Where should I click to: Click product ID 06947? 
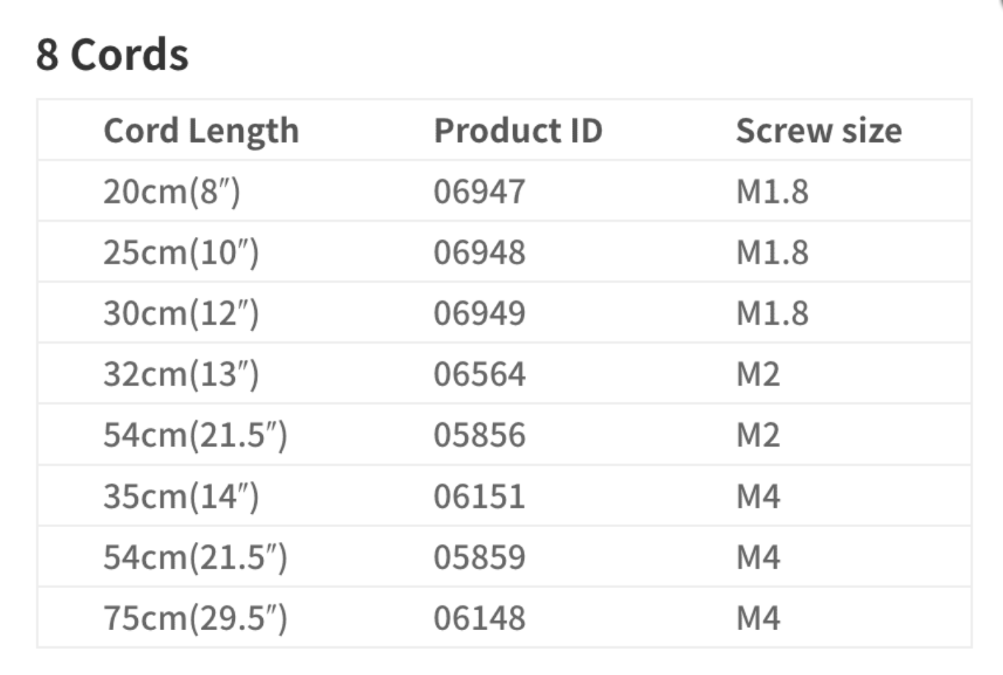click(x=479, y=192)
